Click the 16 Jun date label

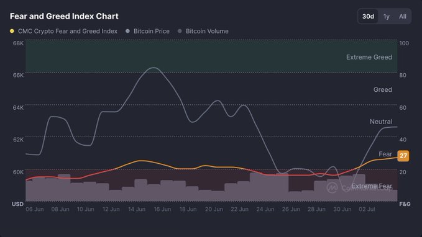[x=162, y=209]
